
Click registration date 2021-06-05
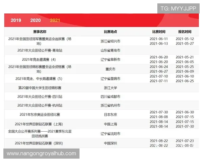[x=185, y=62]
